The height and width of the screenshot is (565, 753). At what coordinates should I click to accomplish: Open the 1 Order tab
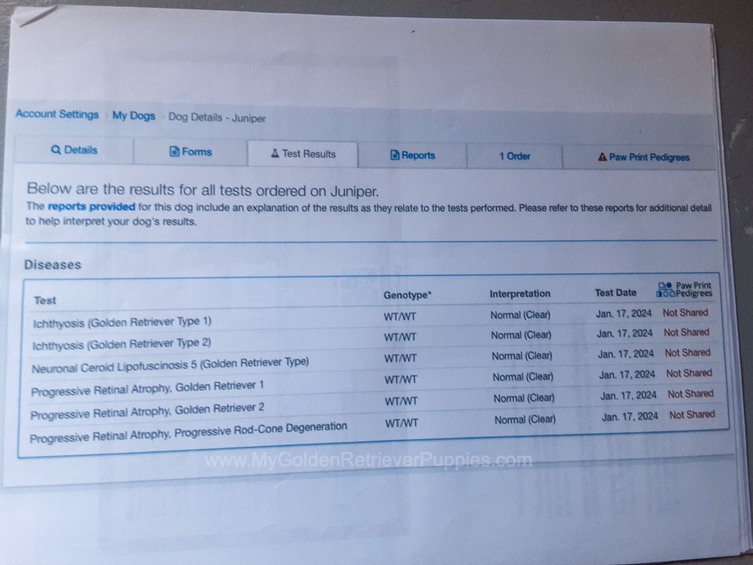tap(514, 156)
